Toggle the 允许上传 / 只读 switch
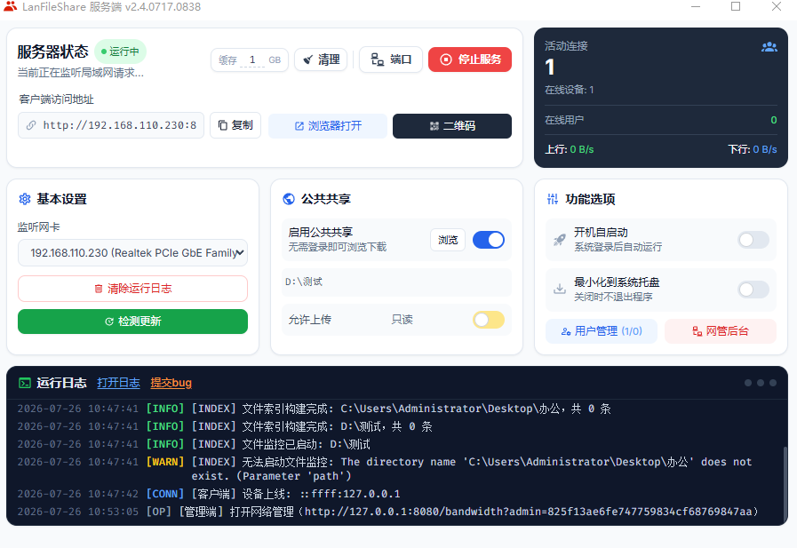 (489, 320)
